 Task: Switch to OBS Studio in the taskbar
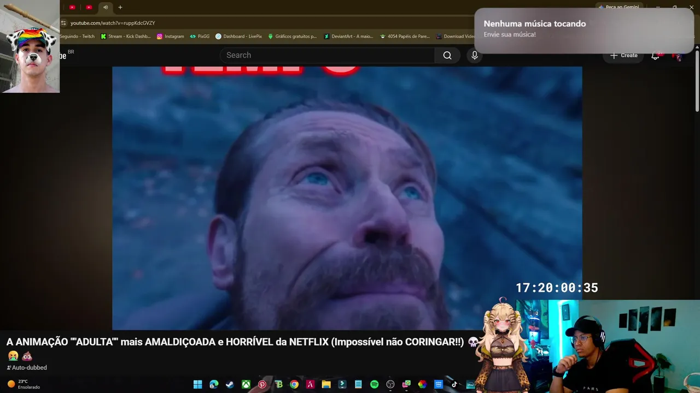coord(390,384)
